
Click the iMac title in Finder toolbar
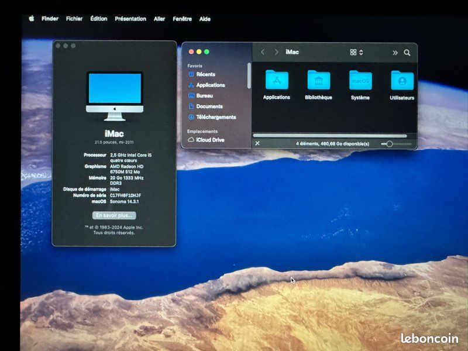click(292, 52)
